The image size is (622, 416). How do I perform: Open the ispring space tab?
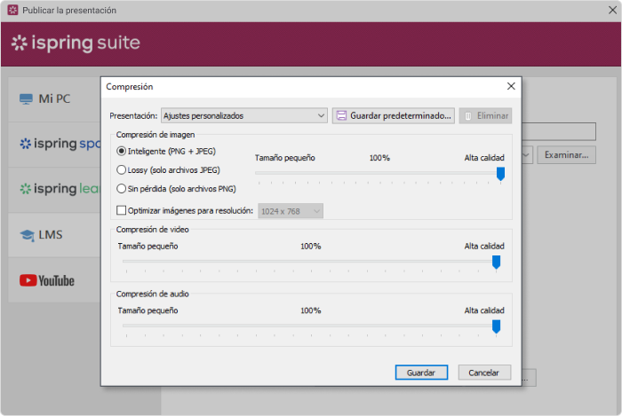tap(54, 144)
